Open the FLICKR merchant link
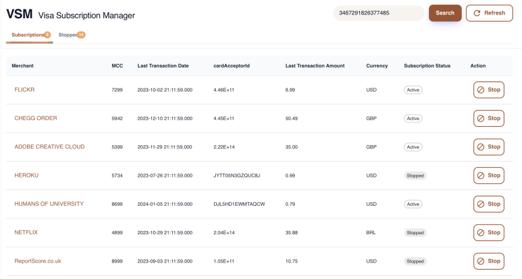 24,90
